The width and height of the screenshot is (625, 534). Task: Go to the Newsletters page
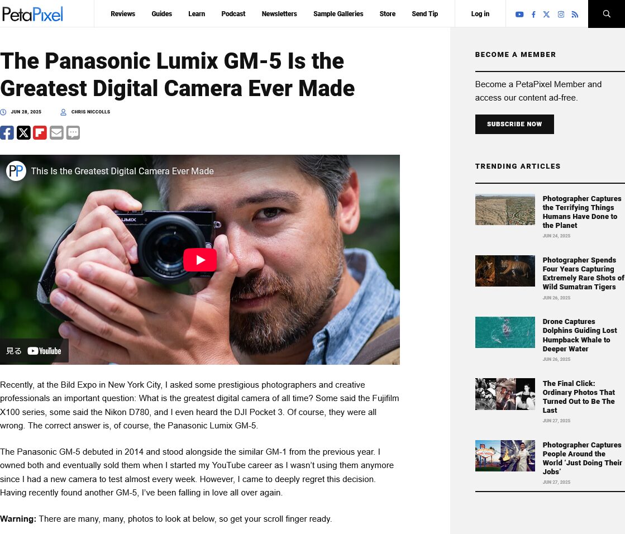(x=279, y=14)
